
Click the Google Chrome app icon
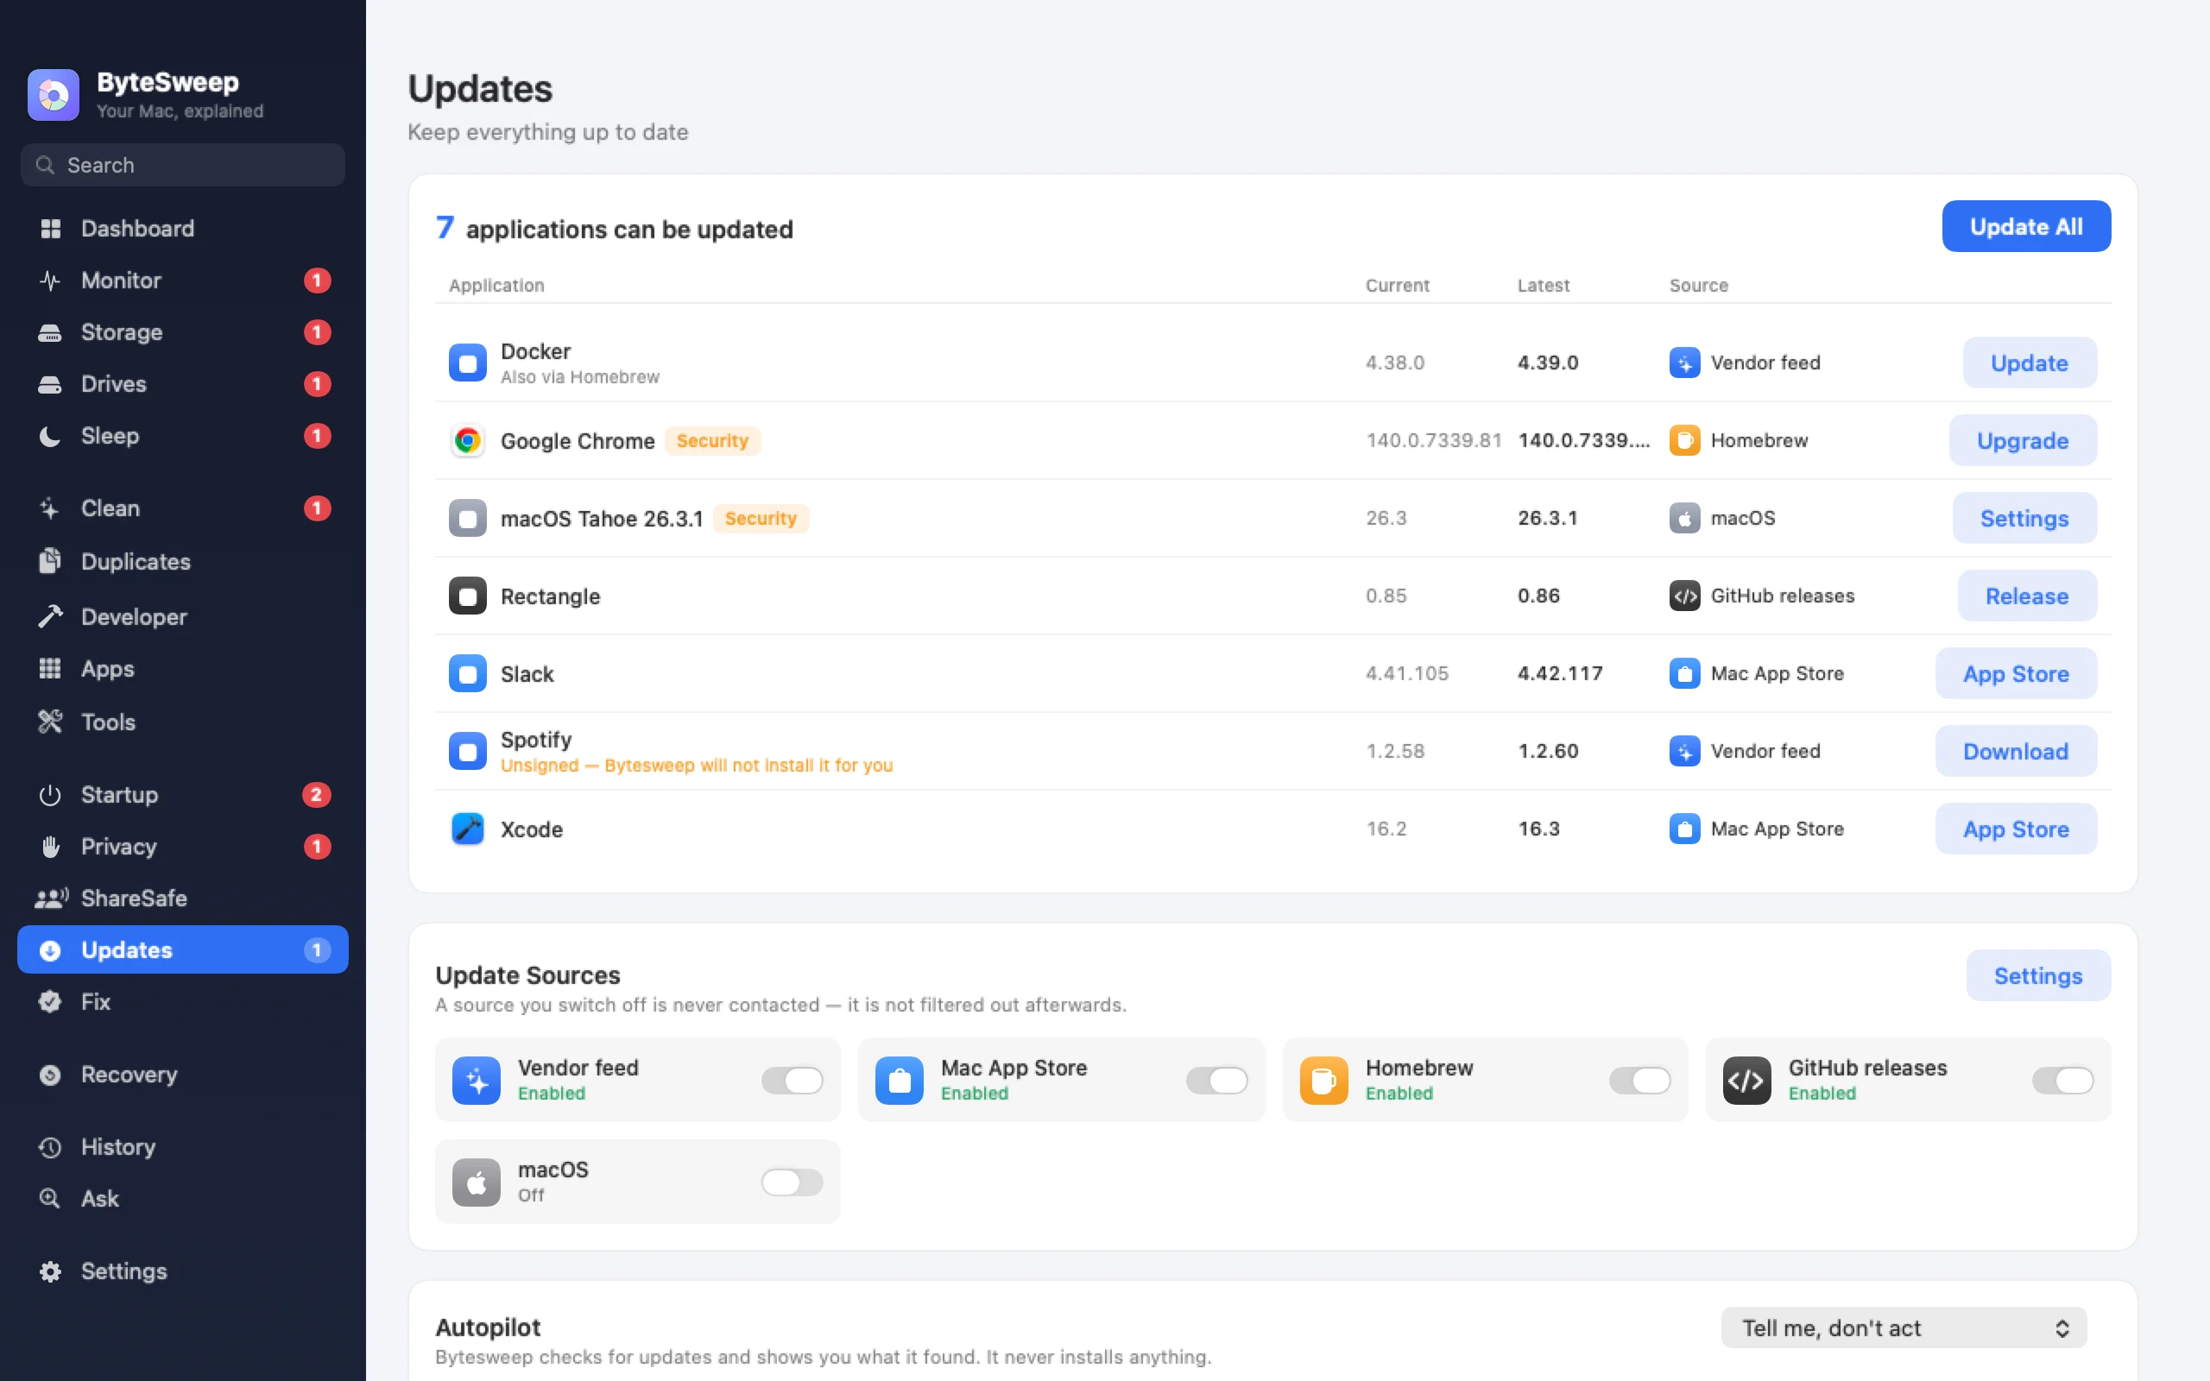tap(468, 440)
